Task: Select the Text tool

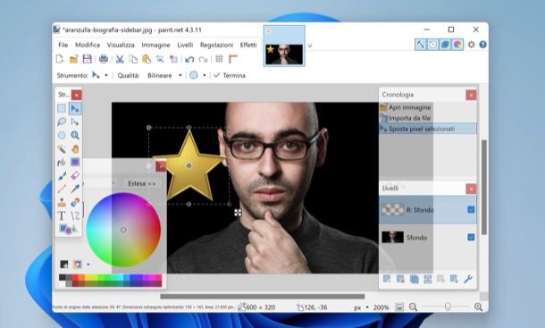Action: [62, 215]
